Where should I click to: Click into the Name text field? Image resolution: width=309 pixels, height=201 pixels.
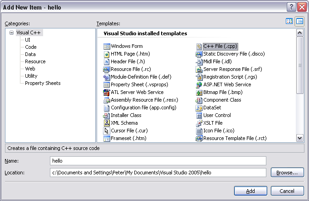pos(158,161)
